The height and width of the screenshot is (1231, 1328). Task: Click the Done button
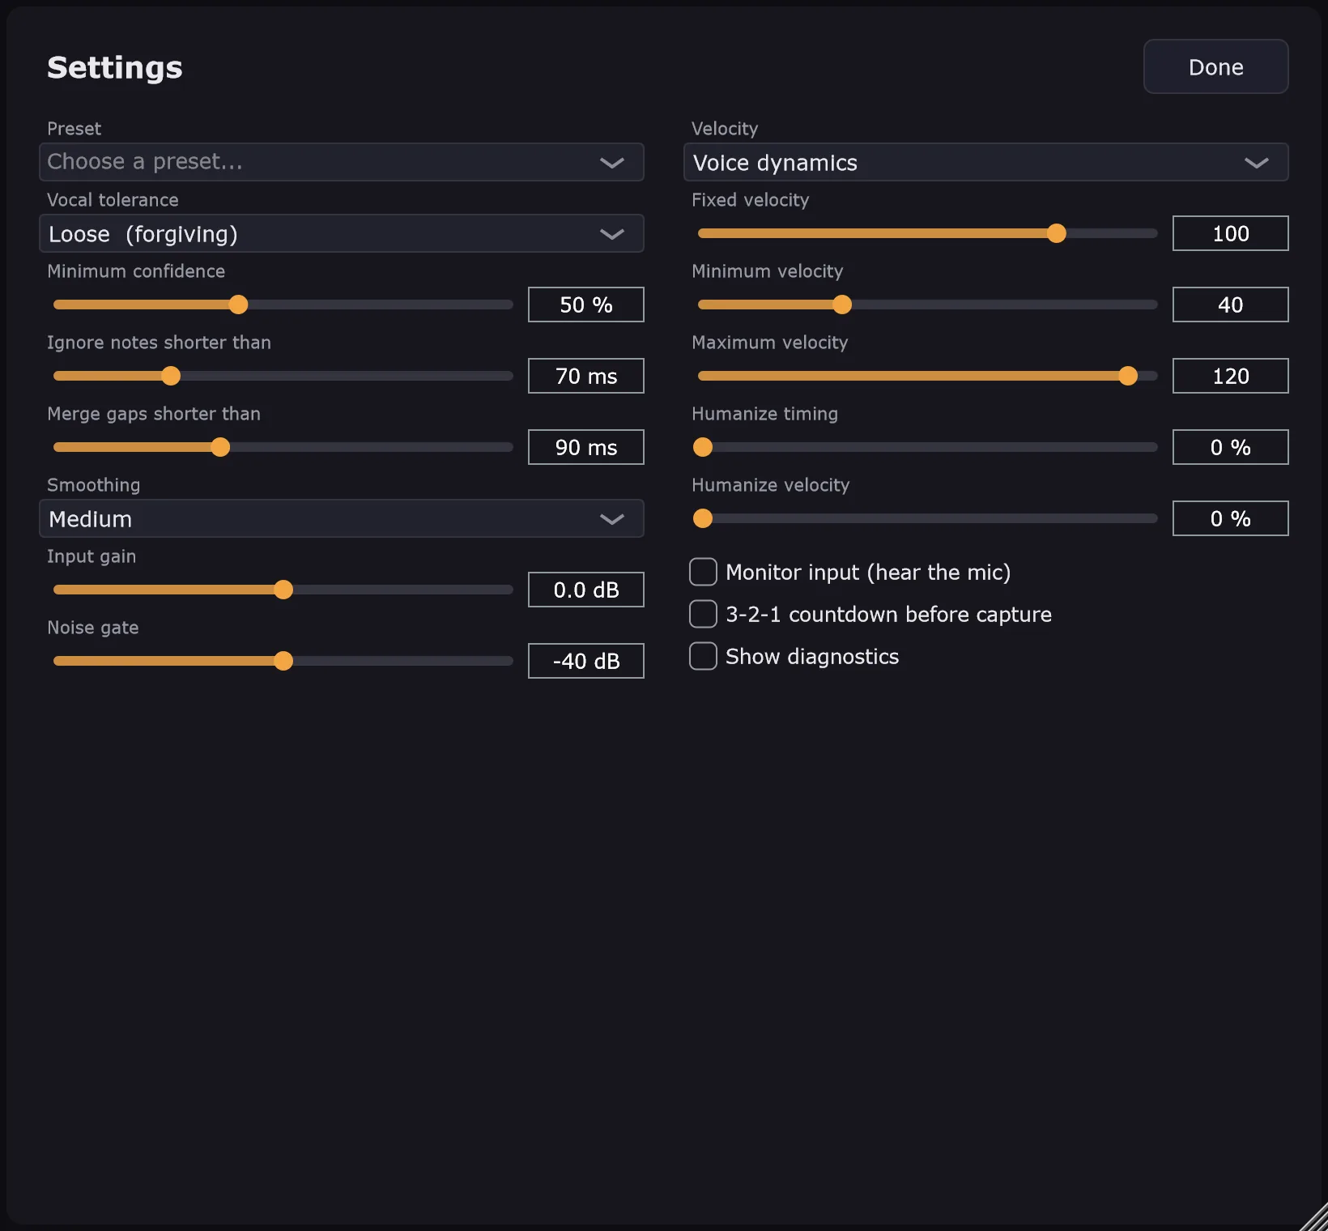click(1215, 66)
